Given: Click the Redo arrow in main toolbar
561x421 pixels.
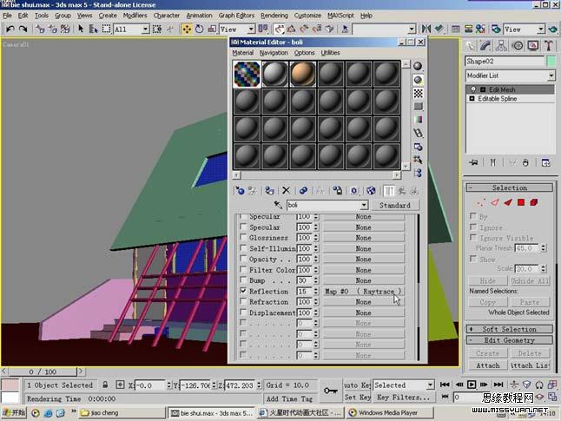Looking at the screenshot, I should (23, 29).
